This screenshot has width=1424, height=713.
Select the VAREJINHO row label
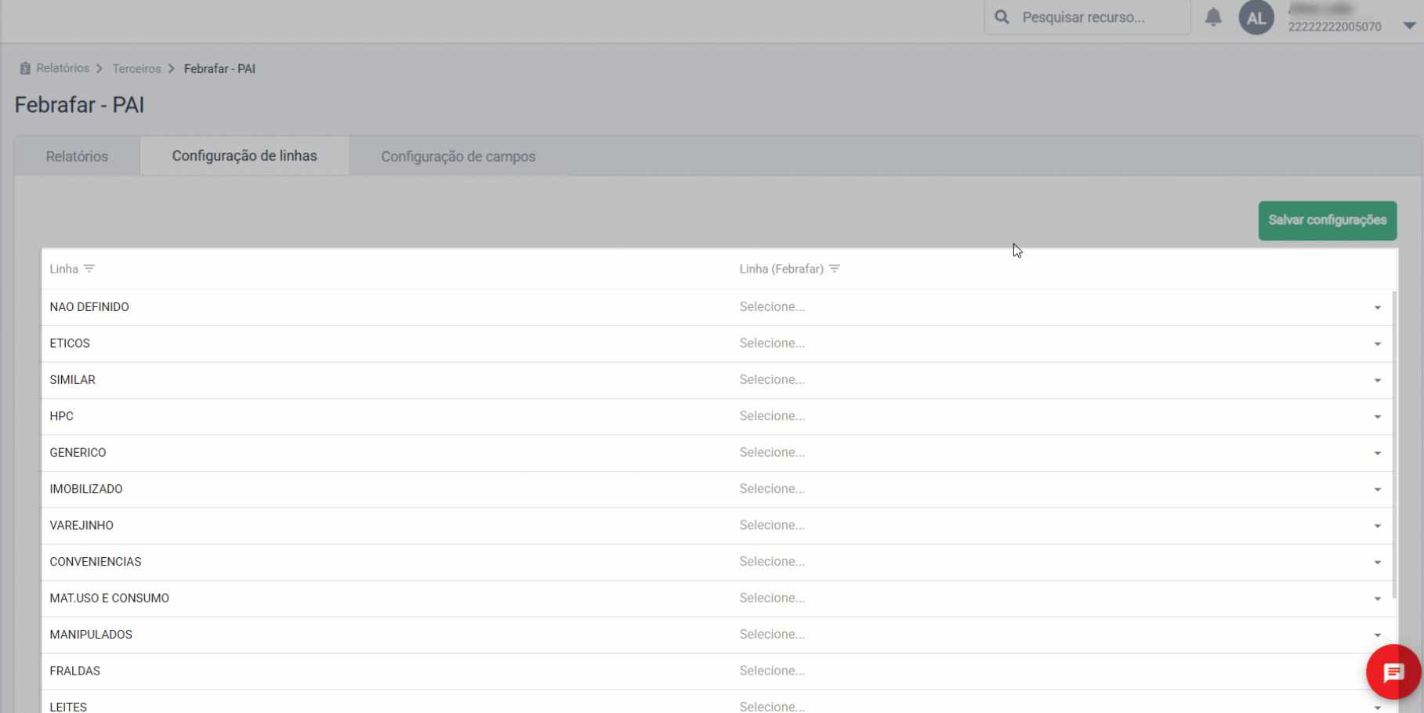tap(82, 526)
